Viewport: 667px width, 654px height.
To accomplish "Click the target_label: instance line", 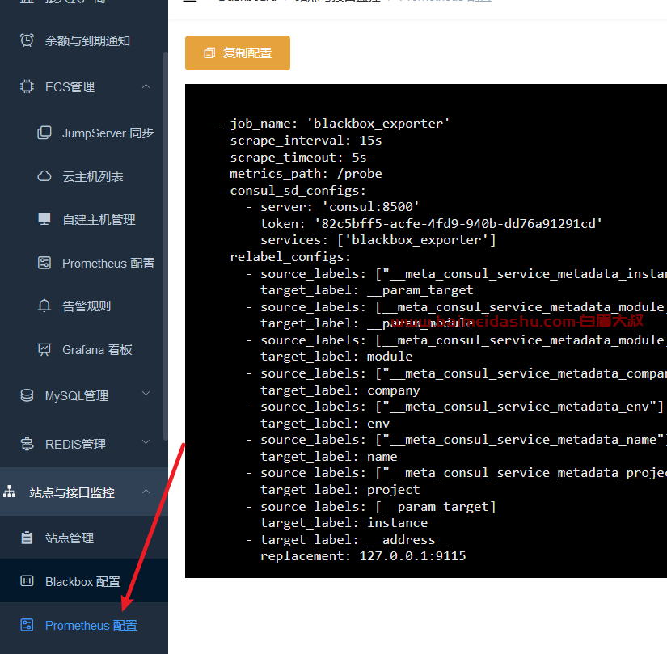I will click(x=344, y=522).
